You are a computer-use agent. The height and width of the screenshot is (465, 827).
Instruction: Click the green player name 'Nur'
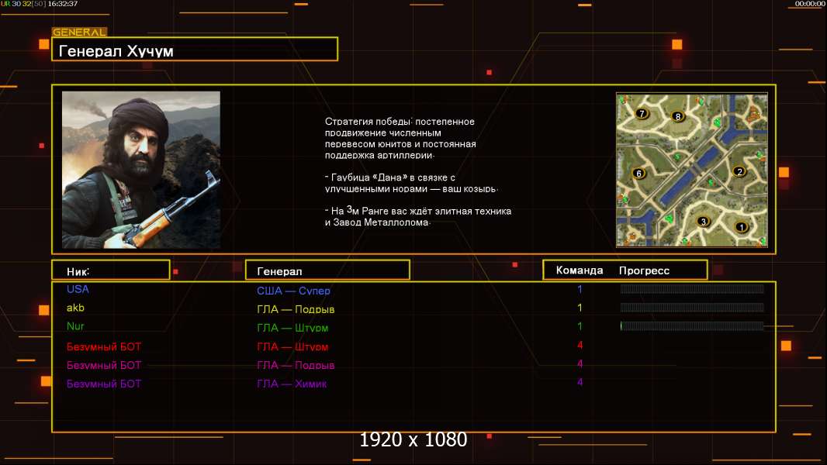click(75, 326)
